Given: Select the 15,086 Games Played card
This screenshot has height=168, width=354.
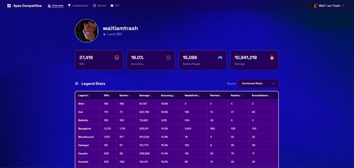Looking at the screenshot, I should pos(203,60).
